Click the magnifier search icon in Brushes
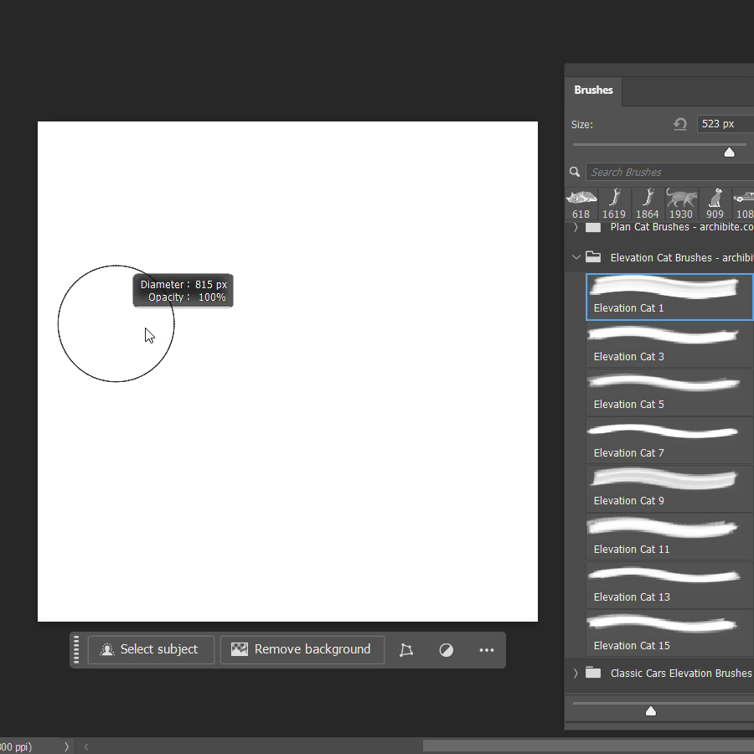Viewport: 754px width, 754px height. [x=575, y=172]
